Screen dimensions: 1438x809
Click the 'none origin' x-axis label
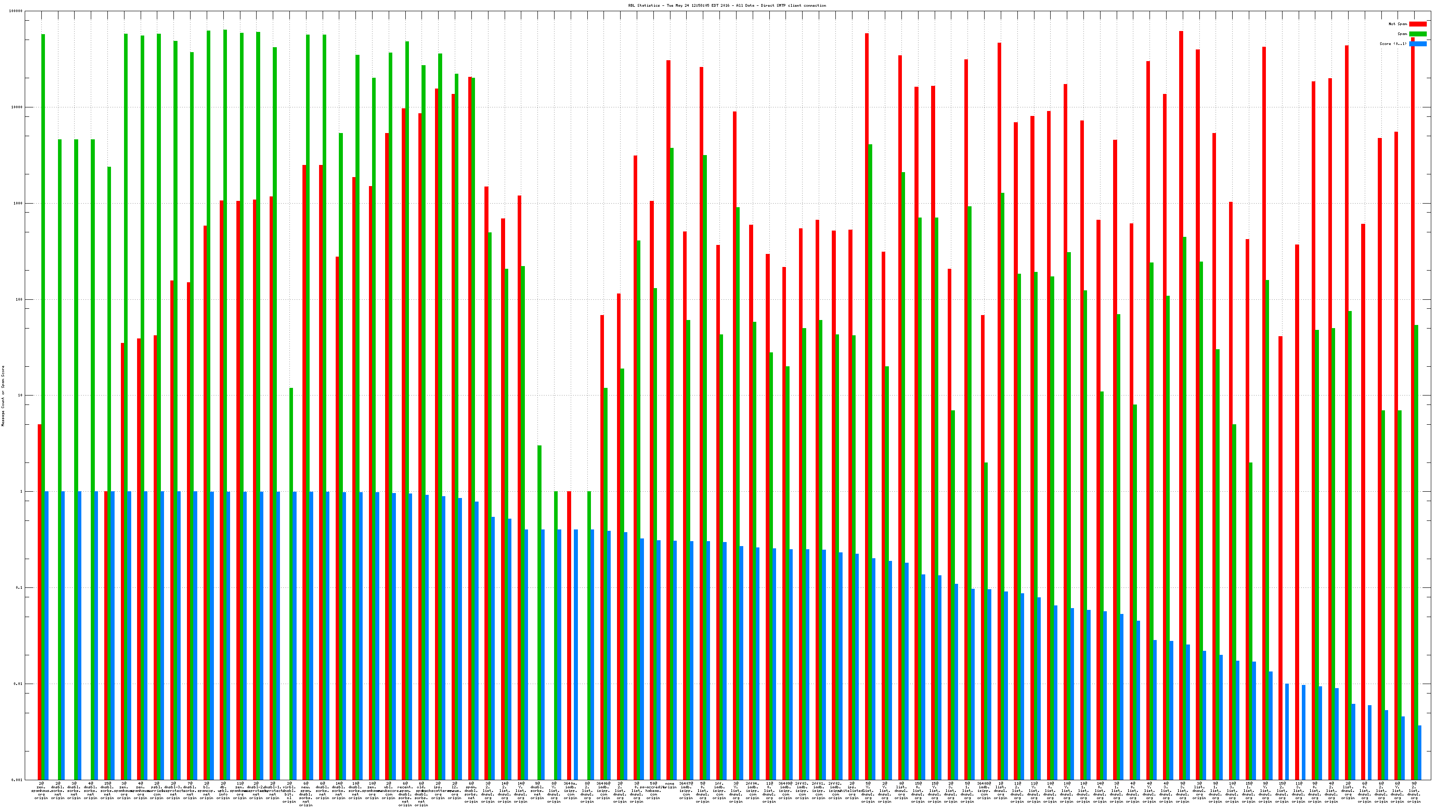click(x=669, y=785)
